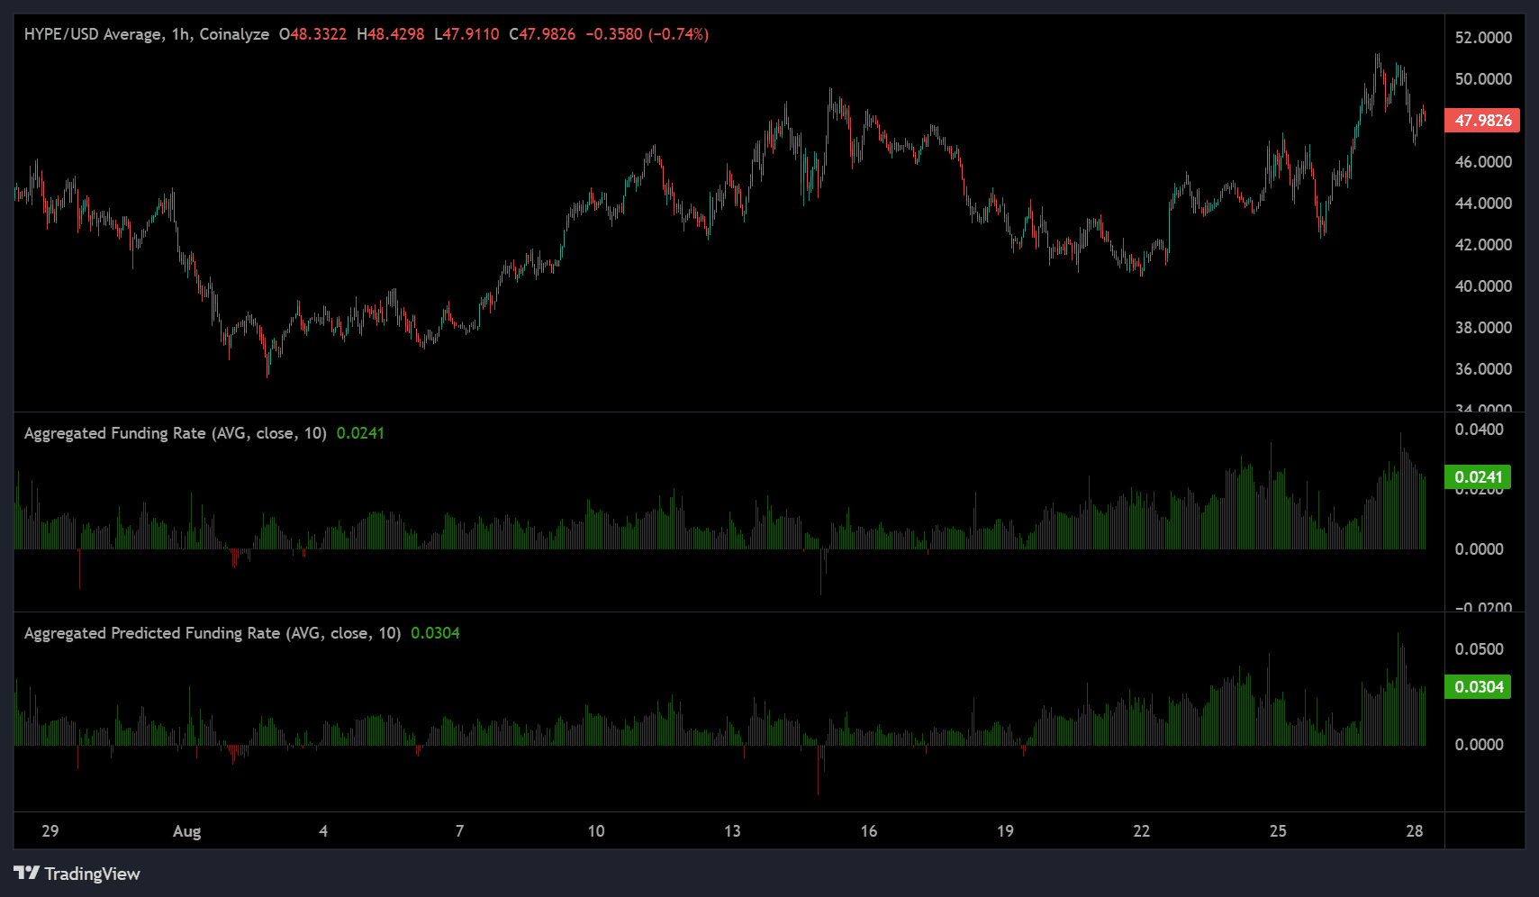Select the 28 date marker
Viewport: 1539px width, 897px height.
pos(1414,831)
